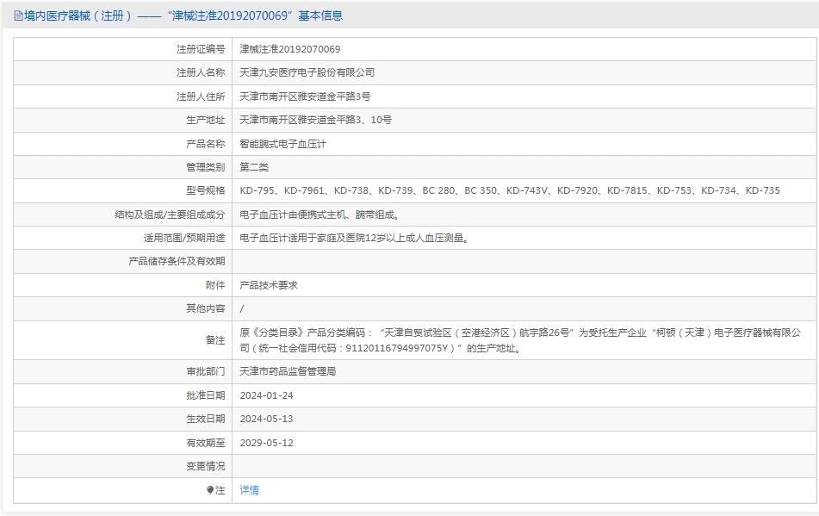Click the 产品技术要求 attachment text
Image resolution: width=819 pixels, height=516 pixels.
(269, 285)
